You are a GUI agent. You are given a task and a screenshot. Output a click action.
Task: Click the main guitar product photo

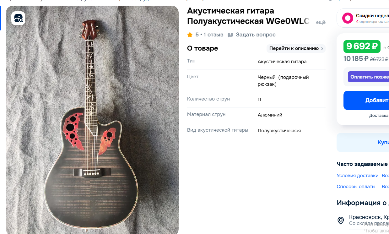92,120
